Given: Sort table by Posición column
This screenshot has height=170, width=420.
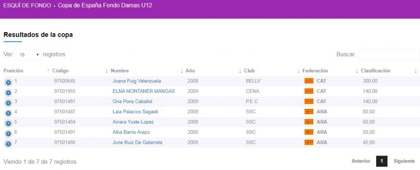Looking at the screenshot, I should point(14,71).
